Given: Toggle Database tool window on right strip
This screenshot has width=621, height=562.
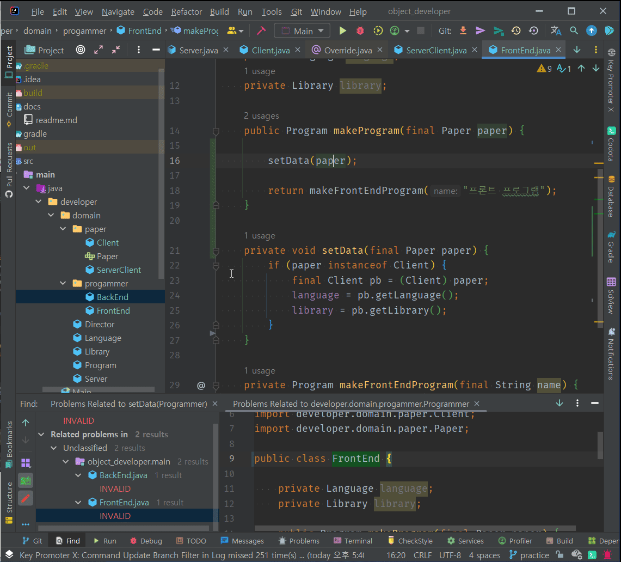Looking at the screenshot, I should point(611,197).
